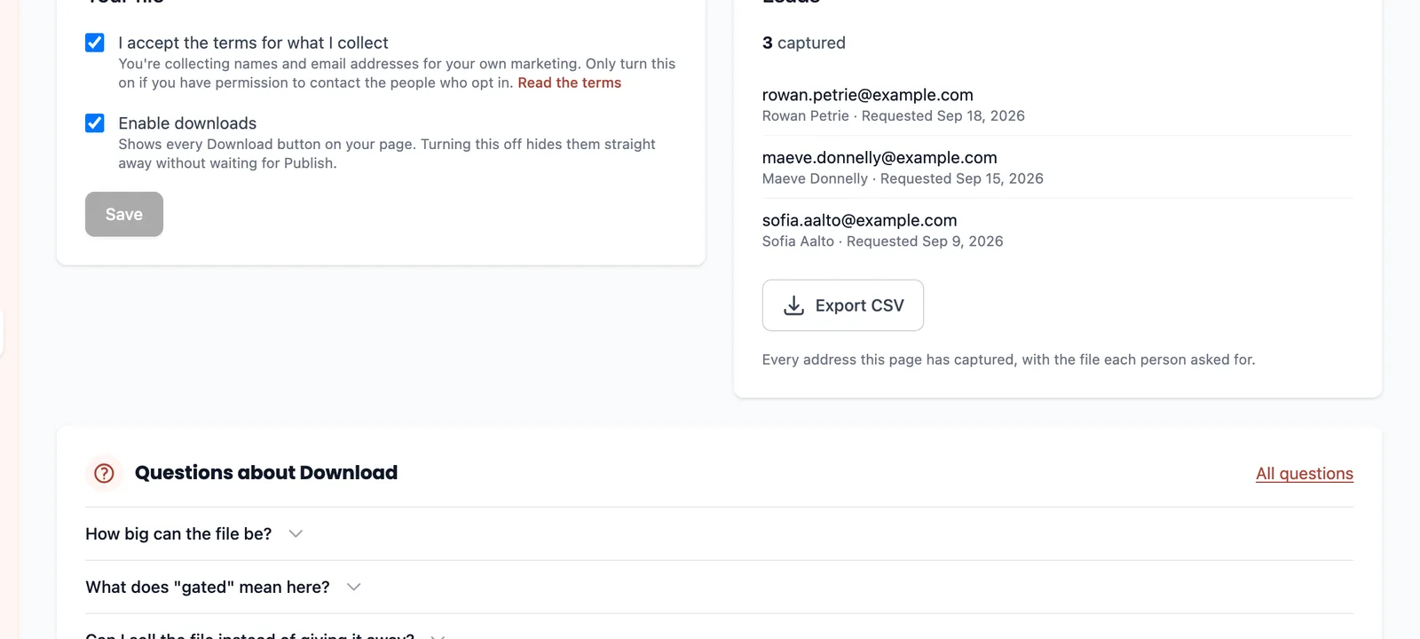Screen dimensions: 1420x639
Task: Click the How big can the file be question
Action: (x=178, y=534)
